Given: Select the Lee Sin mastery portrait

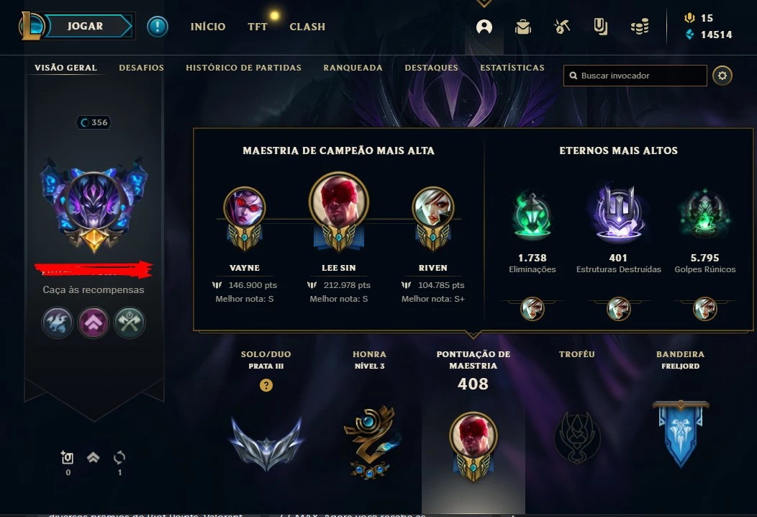Looking at the screenshot, I should point(339,212).
